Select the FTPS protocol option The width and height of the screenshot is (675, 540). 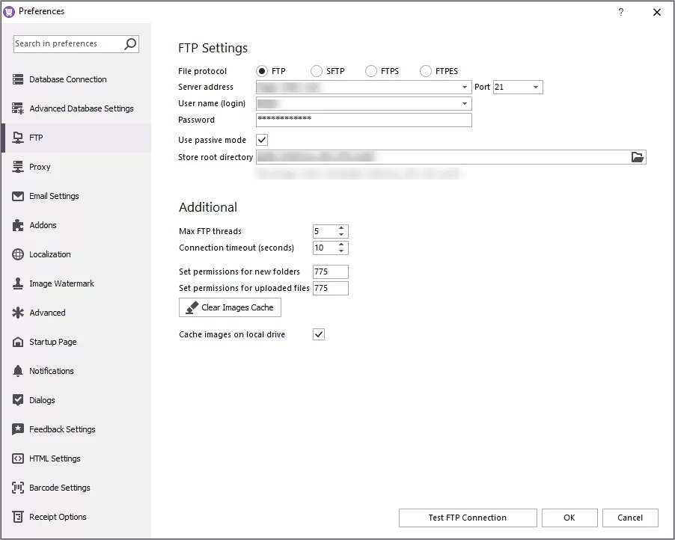[370, 70]
